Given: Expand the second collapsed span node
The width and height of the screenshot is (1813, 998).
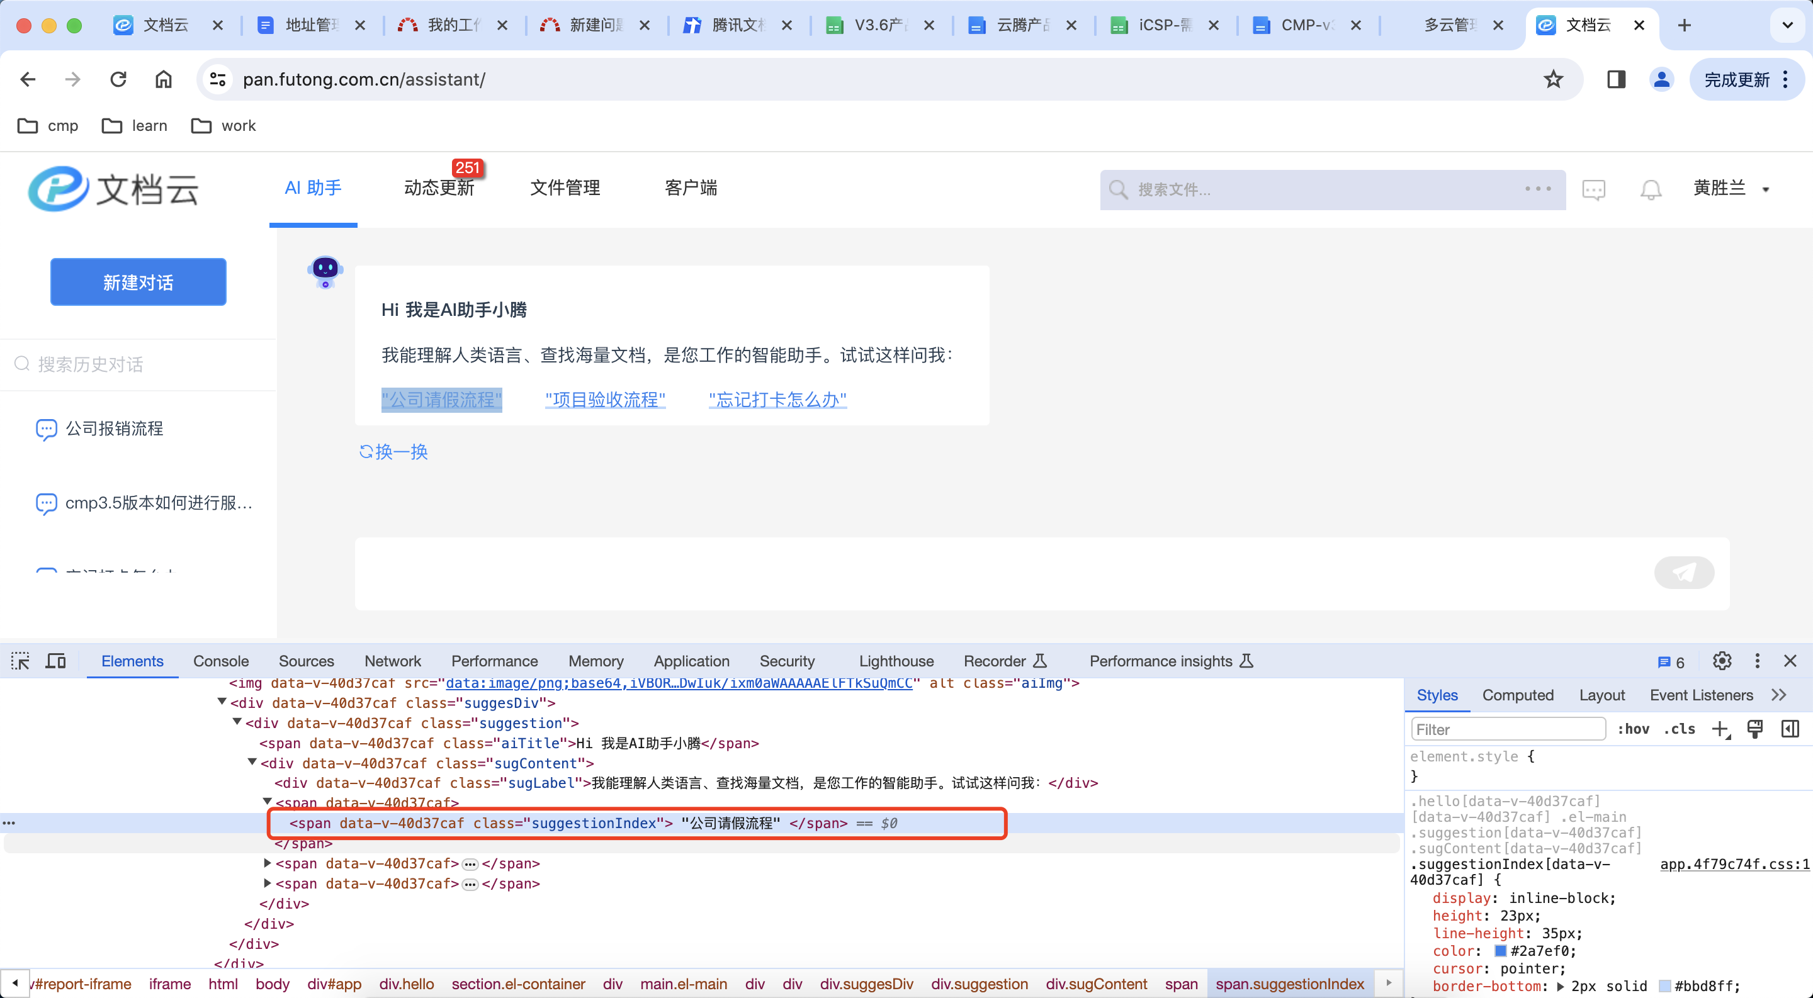Looking at the screenshot, I should coord(268,863).
